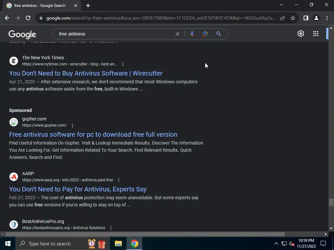Search by image with Google Lens icon

pyautogui.click(x=205, y=34)
